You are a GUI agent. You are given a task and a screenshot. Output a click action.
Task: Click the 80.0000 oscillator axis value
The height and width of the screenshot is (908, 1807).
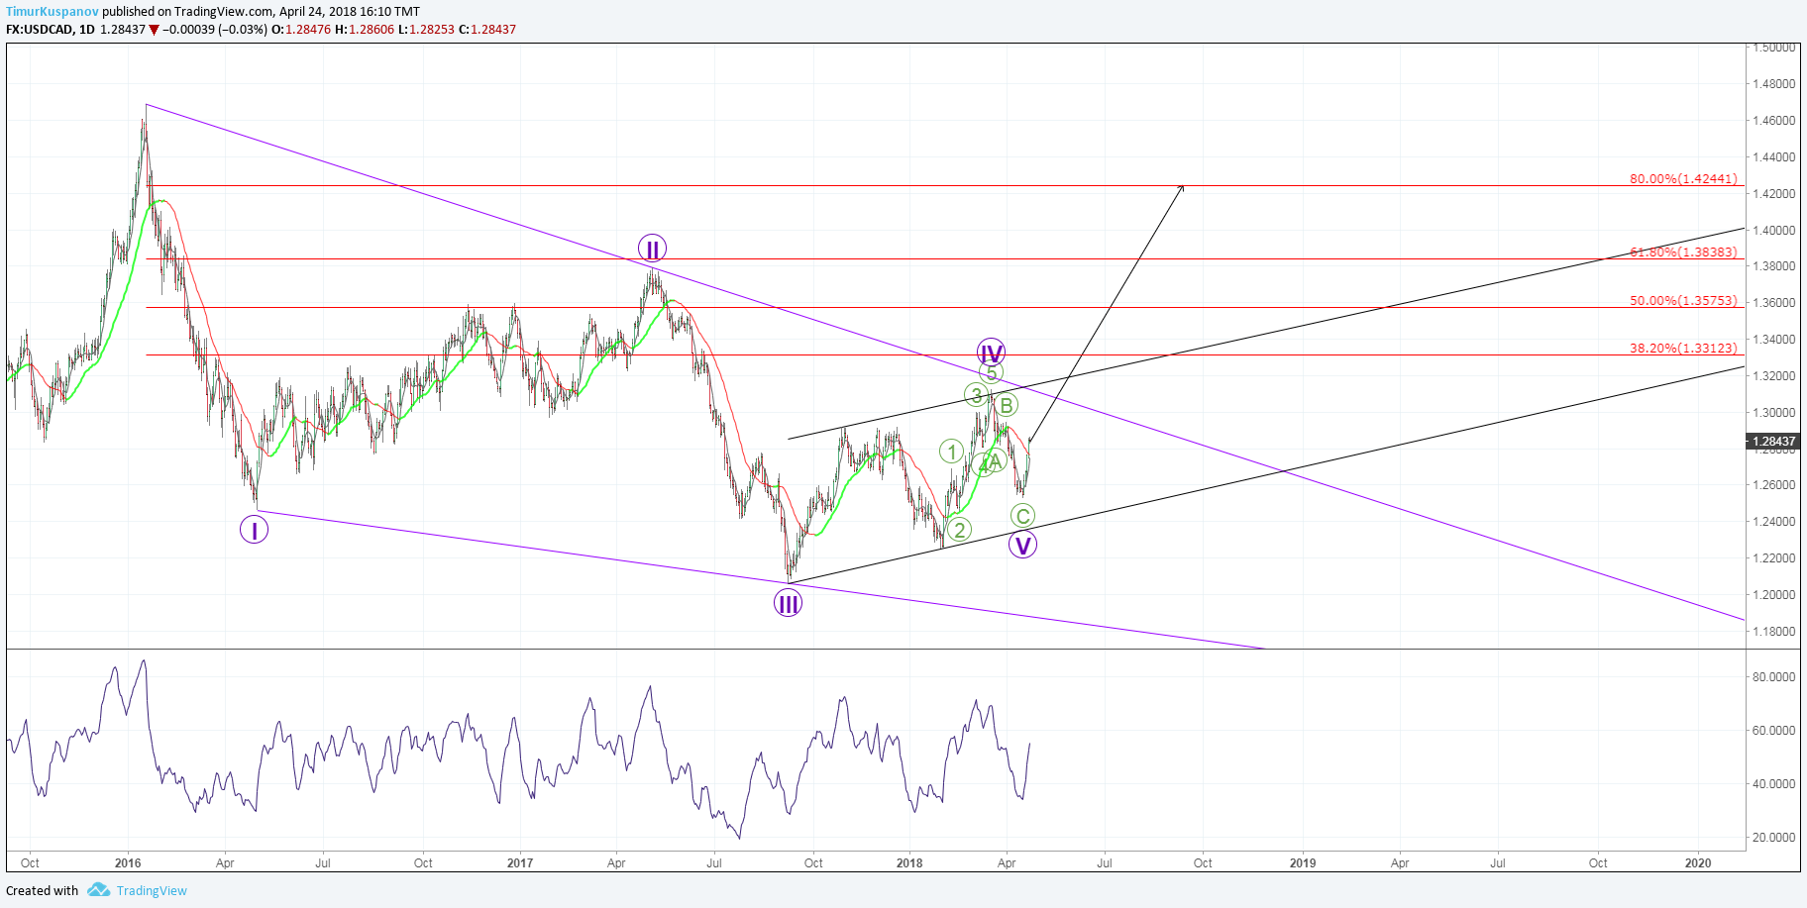pyautogui.click(x=1773, y=677)
